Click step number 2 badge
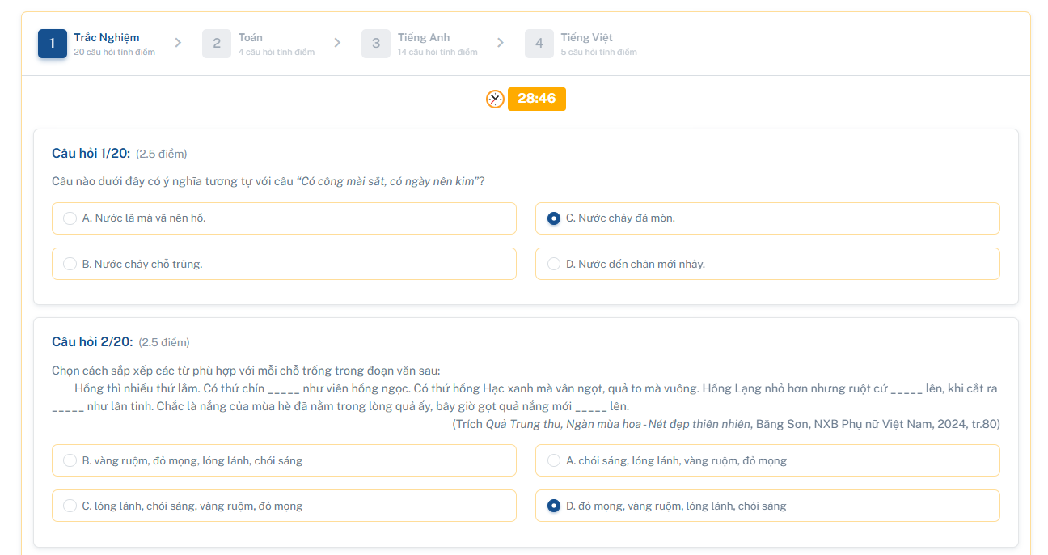The height and width of the screenshot is (555, 1048). click(x=217, y=44)
